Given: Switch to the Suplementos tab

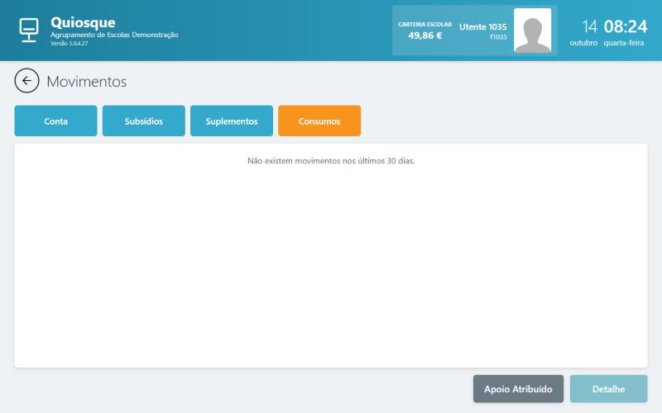Looking at the screenshot, I should 232,121.
